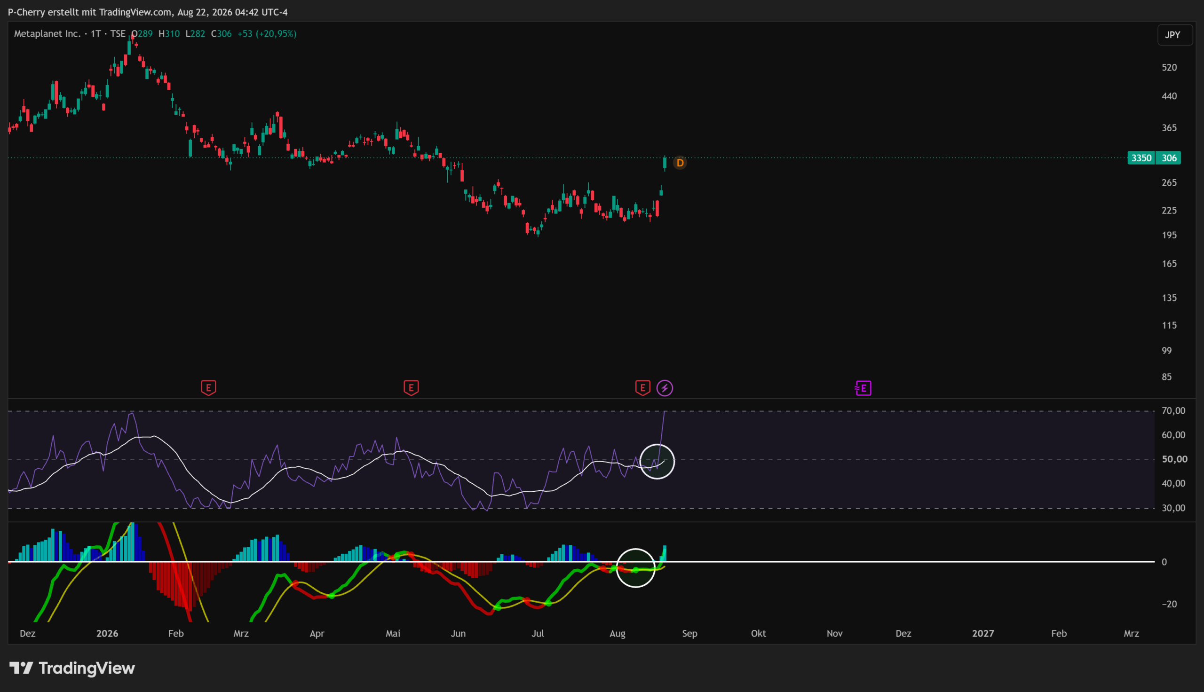Click the Metaplanet Inc. symbol title
1204x692 pixels.
(x=47, y=34)
